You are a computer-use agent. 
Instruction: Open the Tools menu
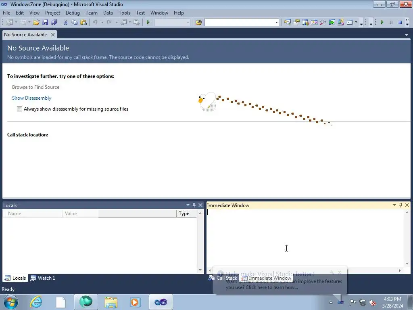coord(124,13)
